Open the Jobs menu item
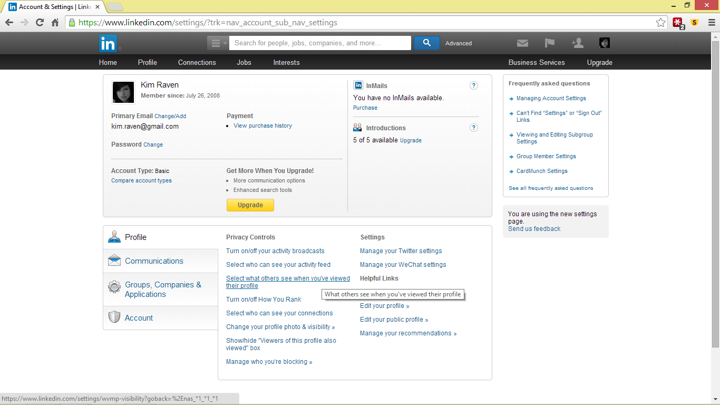This screenshot has height=405, width=720. pyautogui.click(x=244, y=62)
